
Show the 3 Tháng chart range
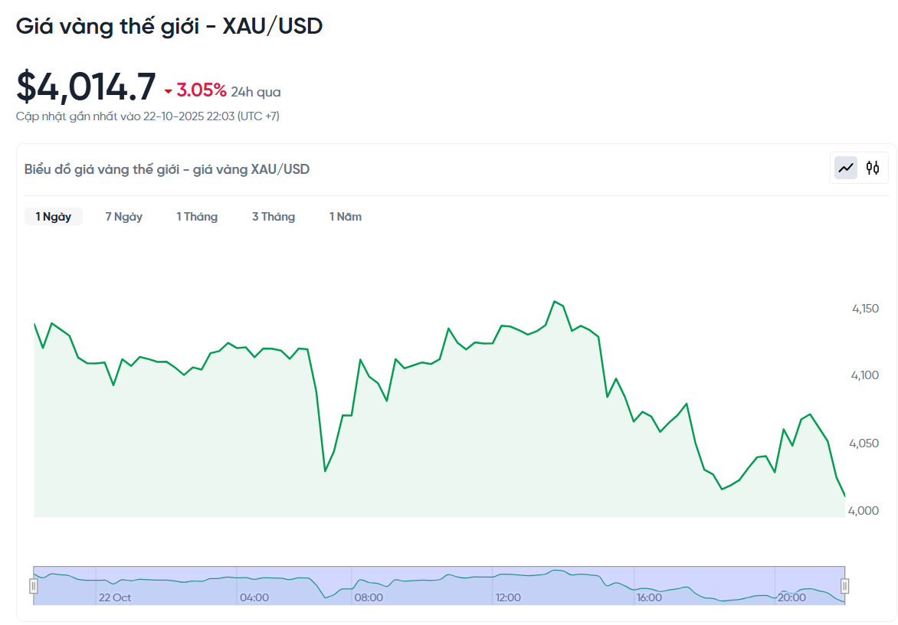(x=274, y=217)
